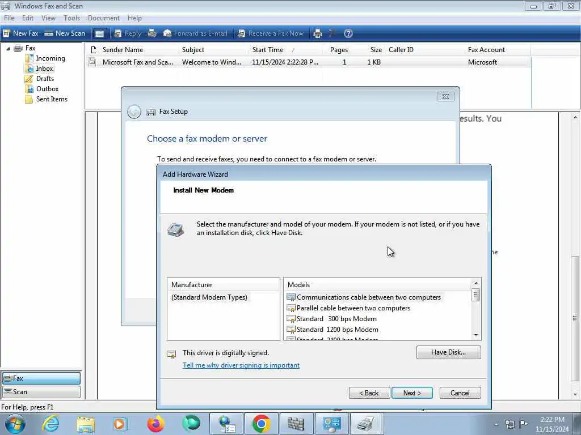Open the firewall brick wall taskbar icon
The height and width of the screenshot is (435, 581).
(x=296, y=424)
